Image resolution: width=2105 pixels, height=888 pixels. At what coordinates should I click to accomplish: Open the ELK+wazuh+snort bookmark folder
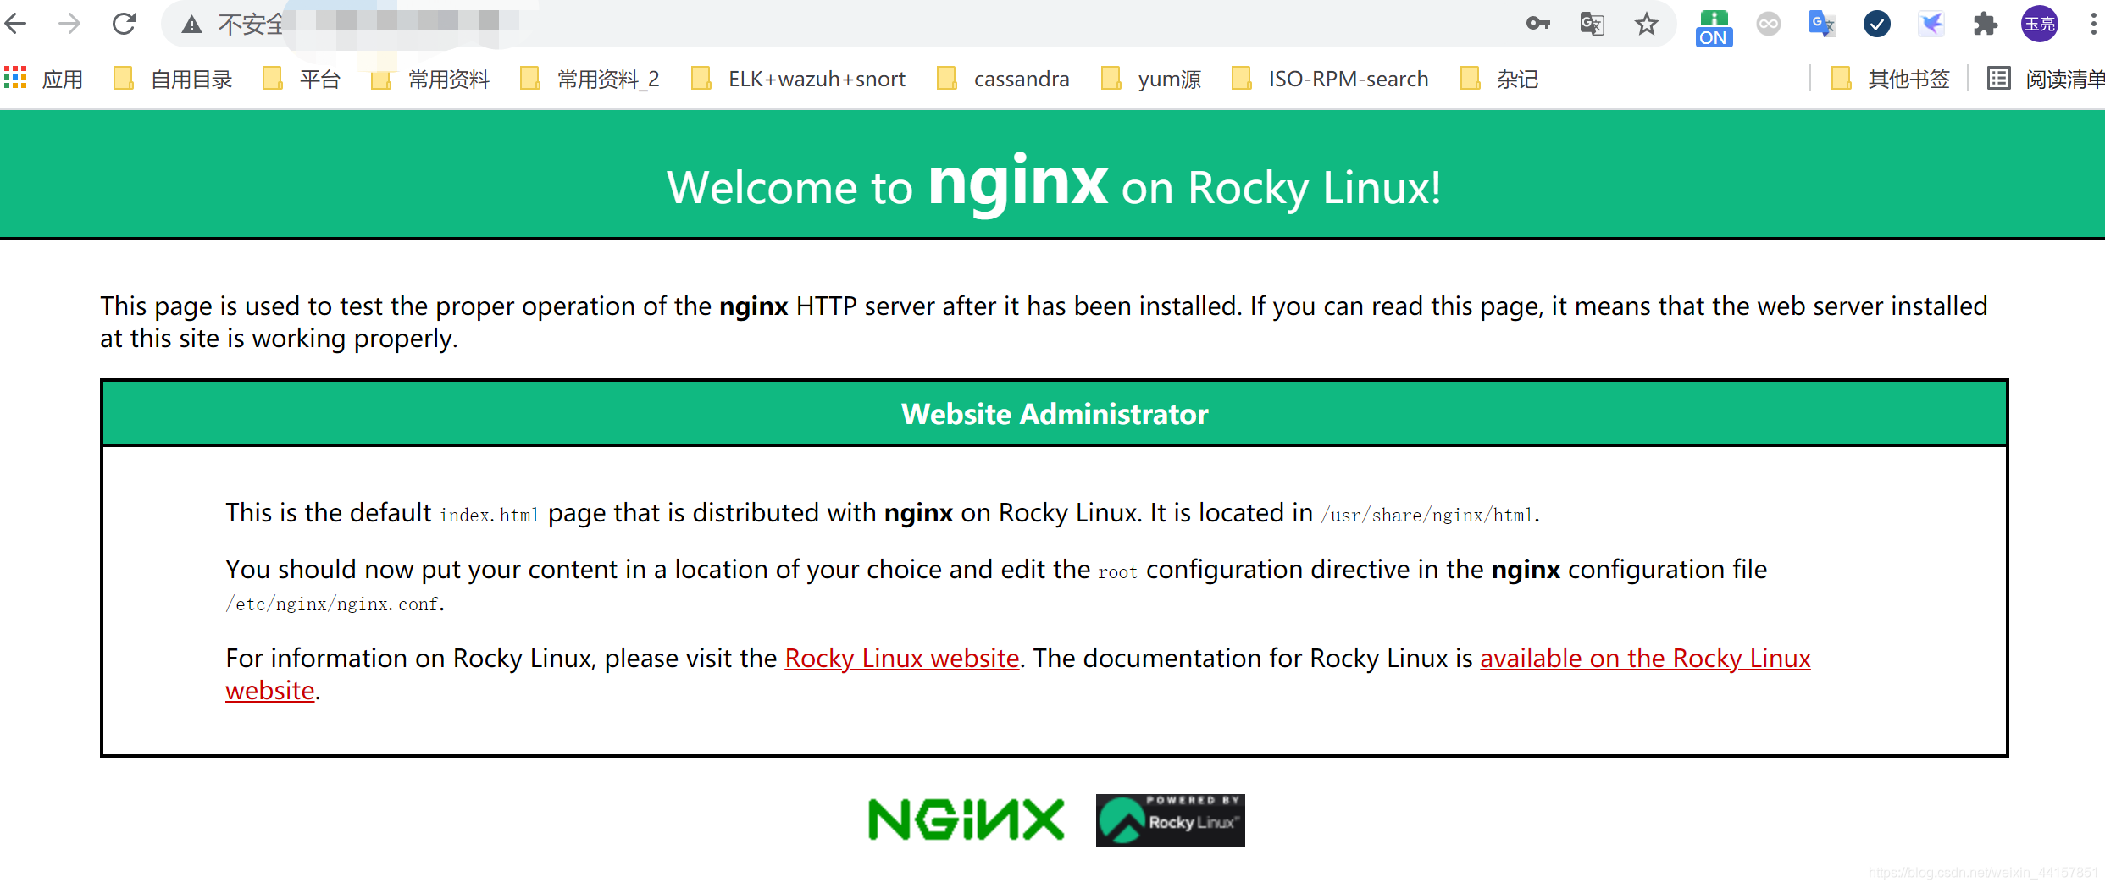coord(798,79)
